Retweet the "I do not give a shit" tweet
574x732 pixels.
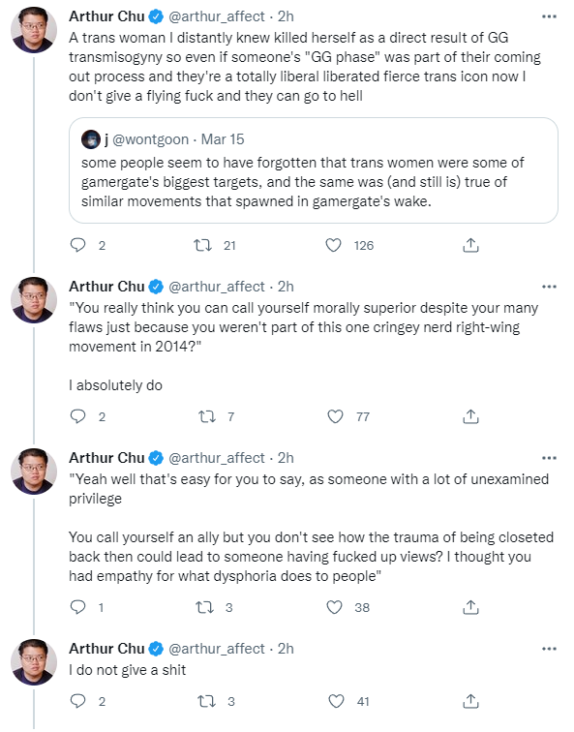(207, 701)
